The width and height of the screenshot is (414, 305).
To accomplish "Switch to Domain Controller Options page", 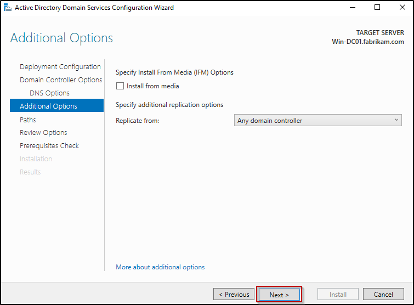I will [x=61, y=80].
